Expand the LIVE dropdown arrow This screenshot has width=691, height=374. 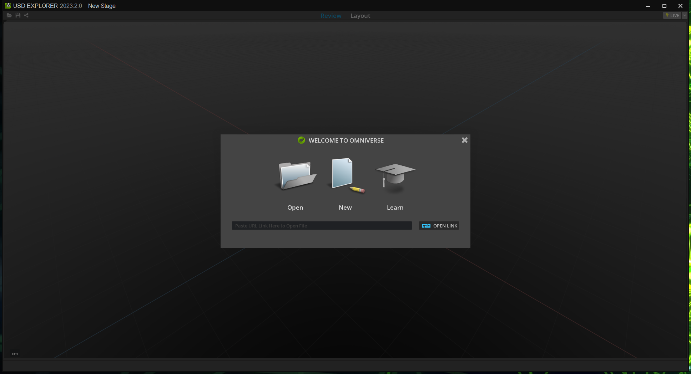pos(685,15)
